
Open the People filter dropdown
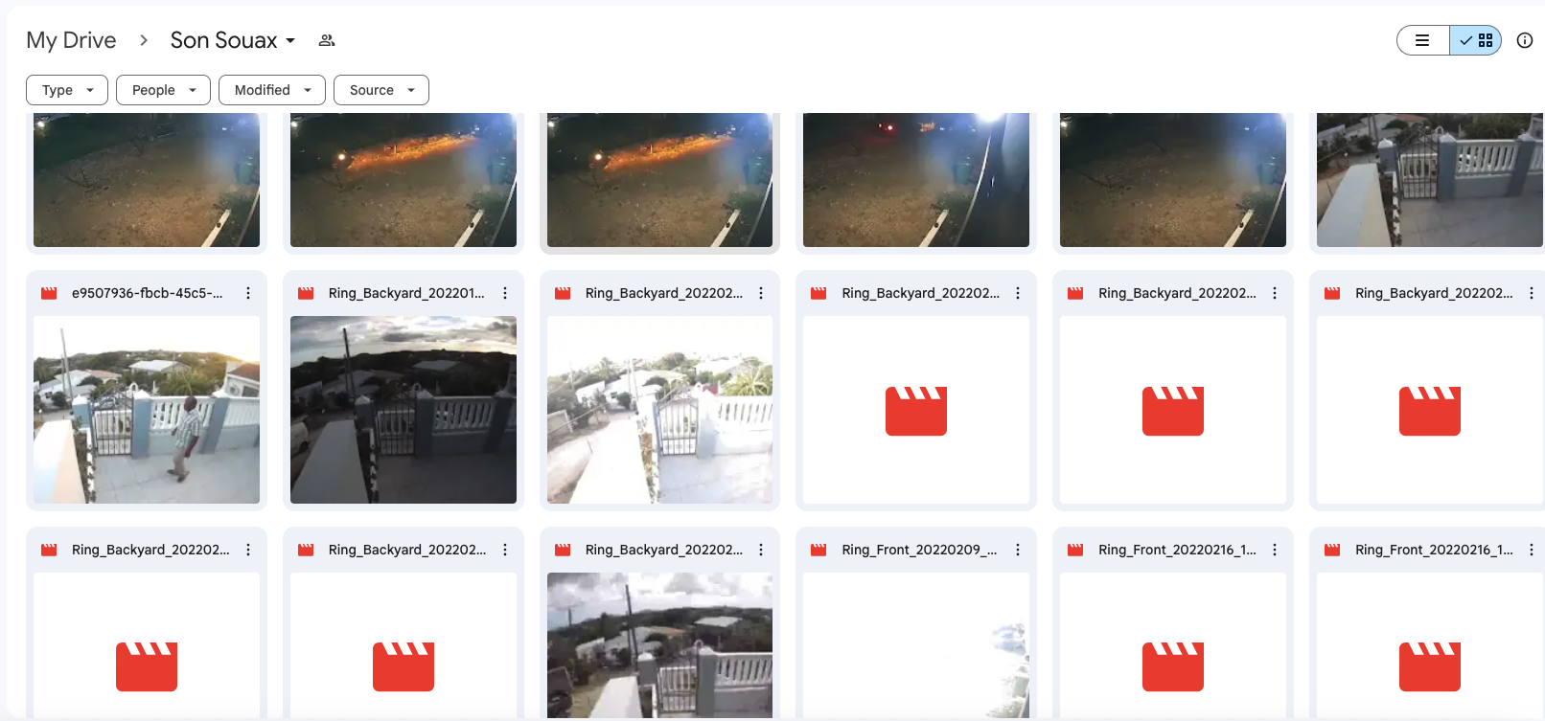163,90
